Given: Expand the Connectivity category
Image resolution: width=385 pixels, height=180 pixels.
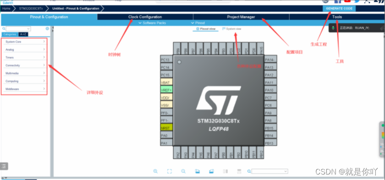Looking at the screenshot, I should click(x=25, y=65).
